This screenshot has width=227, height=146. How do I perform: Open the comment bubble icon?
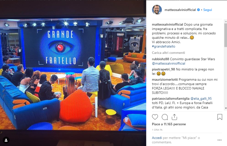click(165, 117)
